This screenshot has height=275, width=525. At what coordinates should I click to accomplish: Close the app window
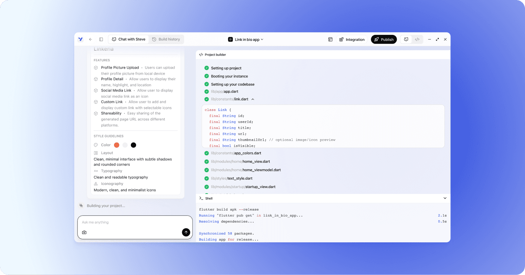pyautogui.click(x=445, y=39)
